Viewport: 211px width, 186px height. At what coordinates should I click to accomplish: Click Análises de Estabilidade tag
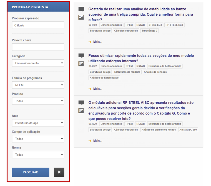coord(104,78)
